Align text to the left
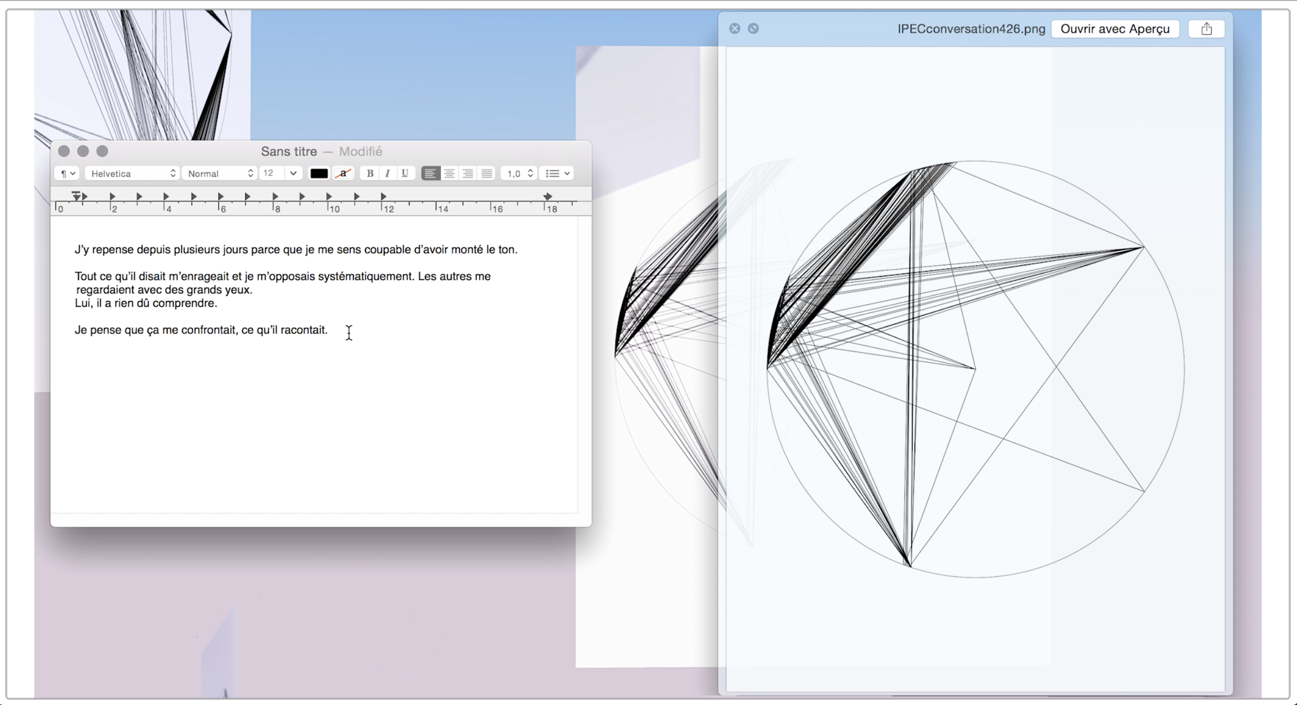 pyautogui.click(x=430, y=173)
